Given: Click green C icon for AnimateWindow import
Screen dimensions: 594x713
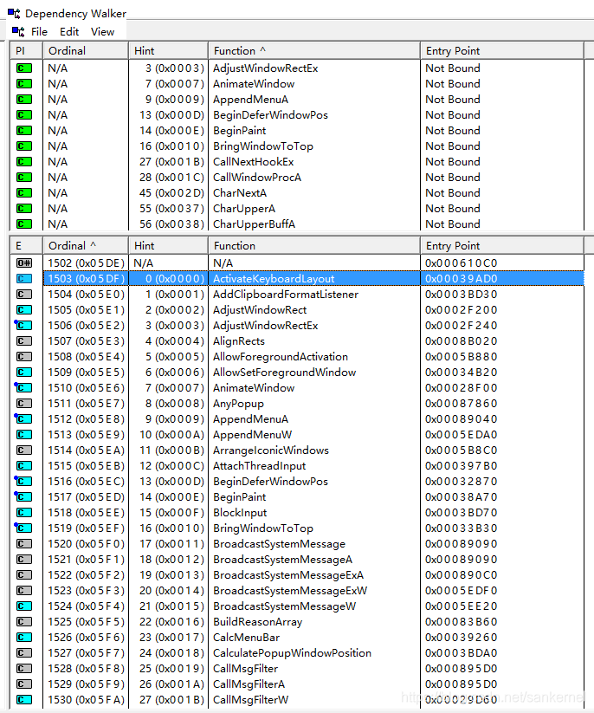Looking at the screenshot, I should (24, 84).
